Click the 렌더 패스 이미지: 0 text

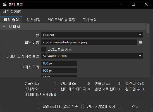(75, 89)
